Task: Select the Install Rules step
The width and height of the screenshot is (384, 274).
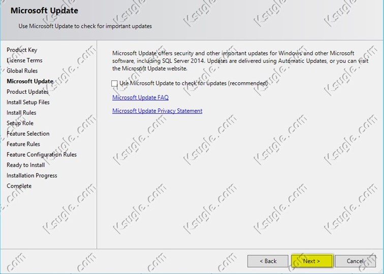Action: pos(21,113)
